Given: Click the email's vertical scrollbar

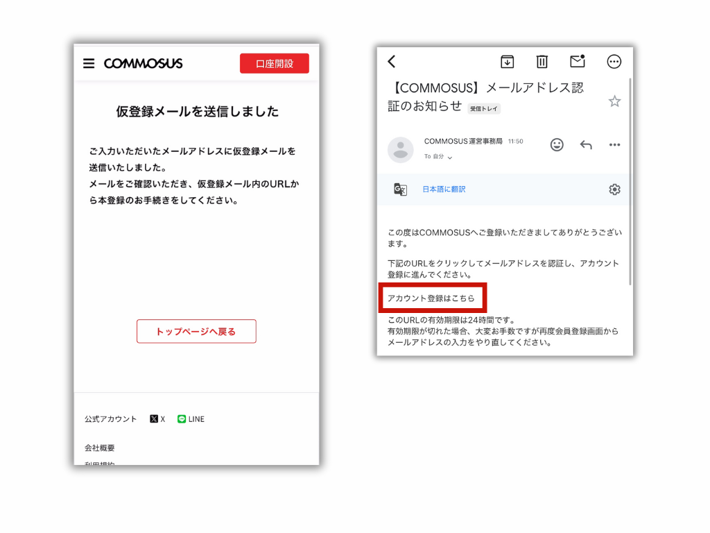Looking at the screenshot, I should (x=630, y=181).
